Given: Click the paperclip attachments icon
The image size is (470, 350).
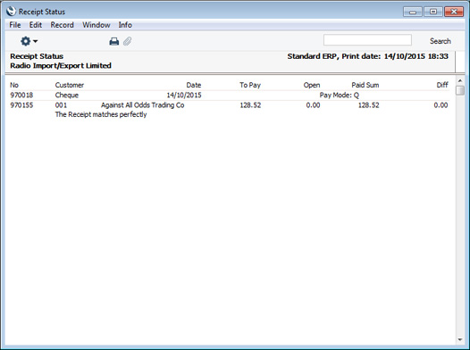Looking at the screenshot, I should 128,41.
